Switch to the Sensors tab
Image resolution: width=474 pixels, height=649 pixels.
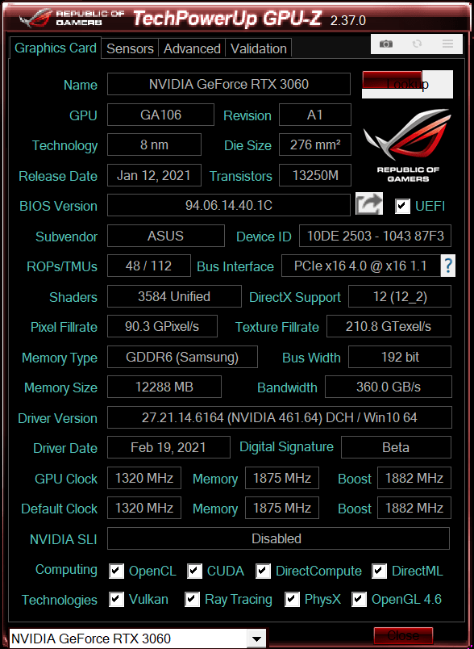click(130, 48)
